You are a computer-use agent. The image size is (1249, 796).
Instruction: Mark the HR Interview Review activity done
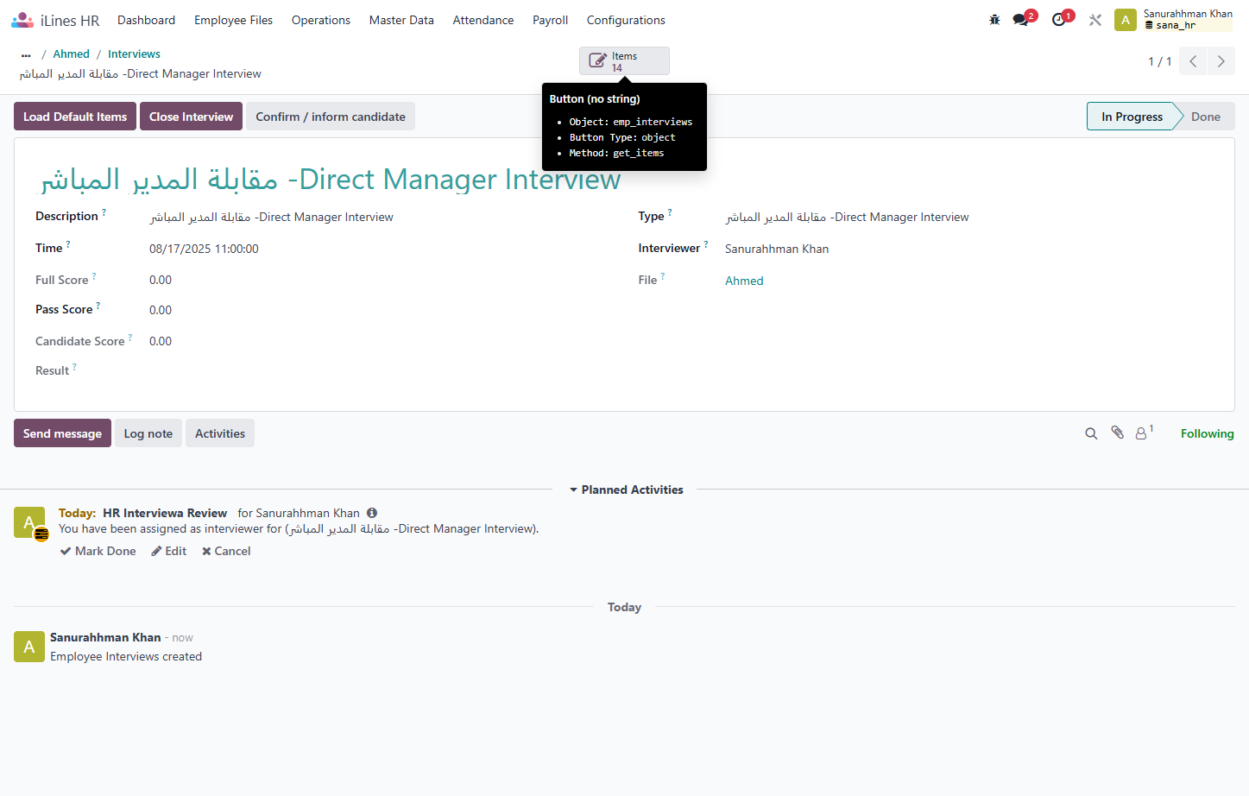(98, 551)
